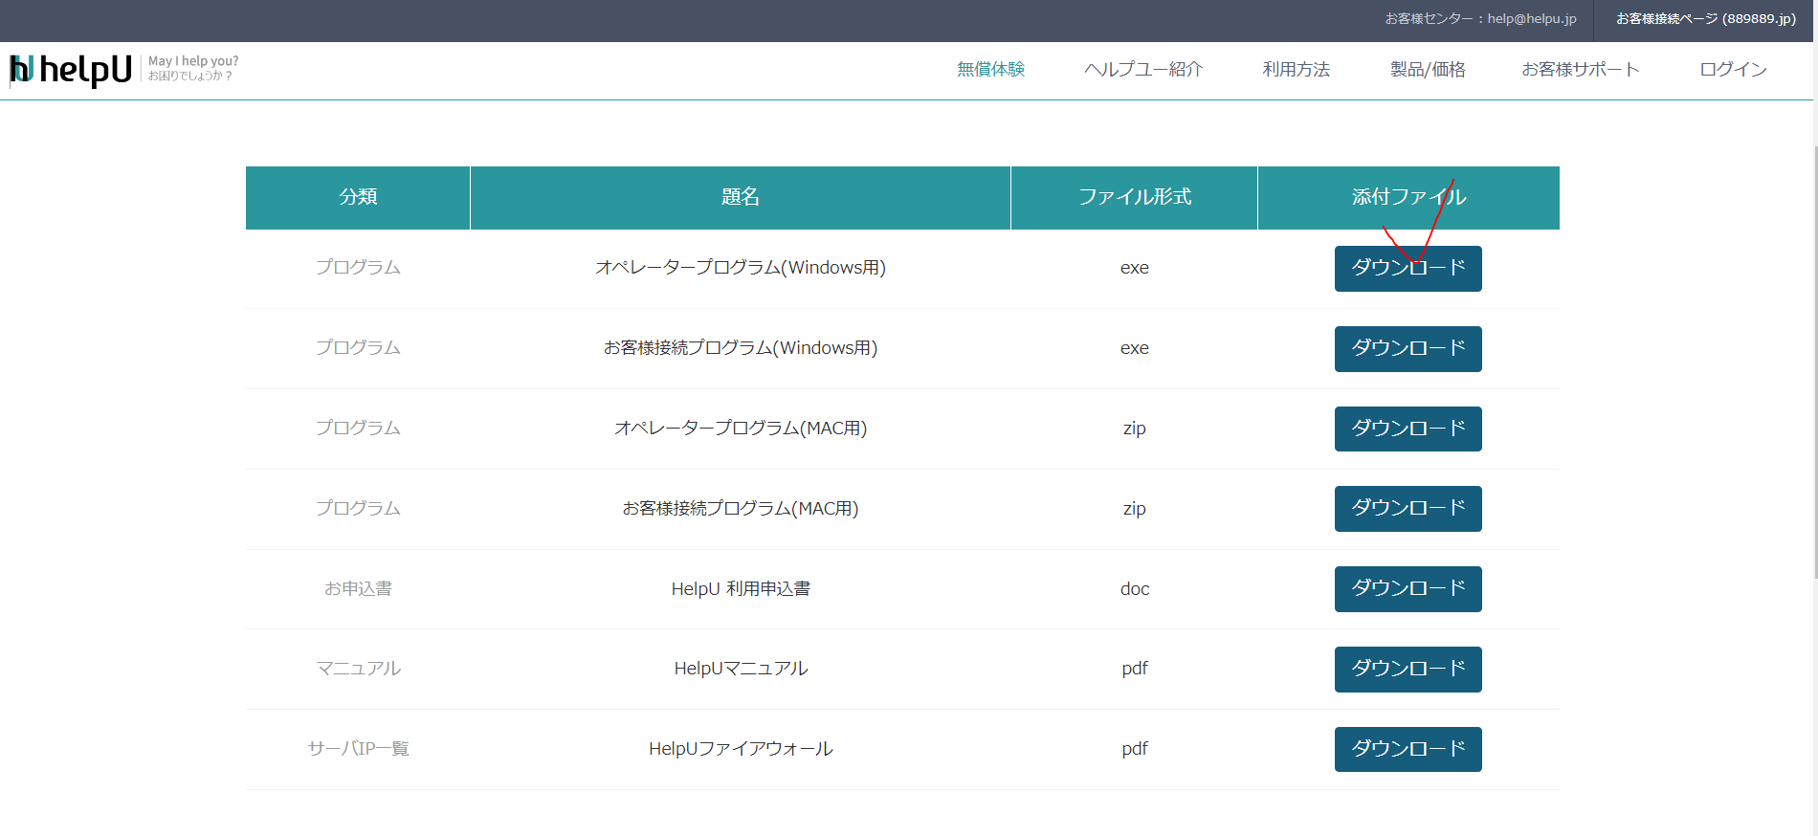Click the pdf cell in HelpUマニュアル row
Screen dimensions: 1818x836
[x=1135, y=669]
